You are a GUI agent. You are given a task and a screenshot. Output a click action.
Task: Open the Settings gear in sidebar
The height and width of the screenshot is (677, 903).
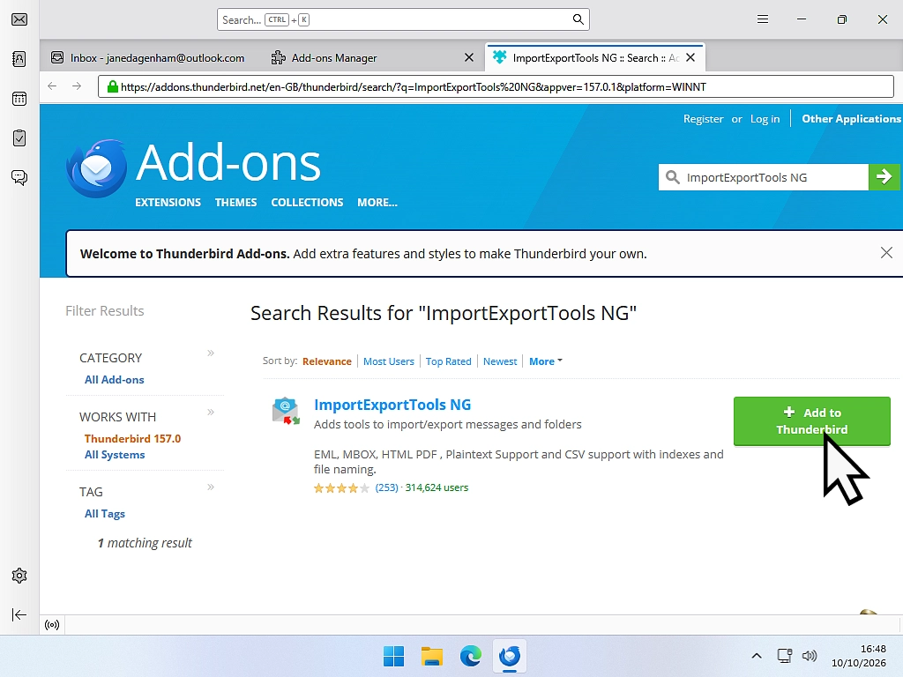(19, 576)
